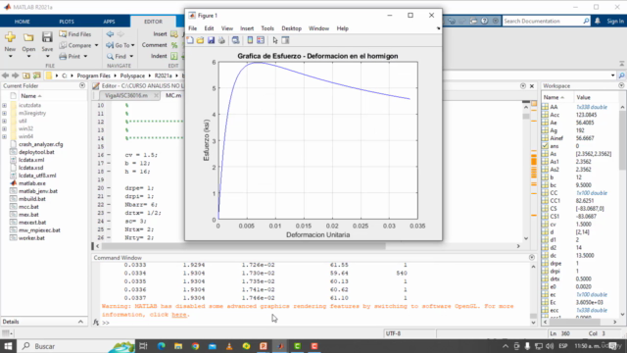Image resolution: width=627 pixels, height=353 pixels.
Task: Open the Tools menu in Figure 1
Action: (267, 28)
